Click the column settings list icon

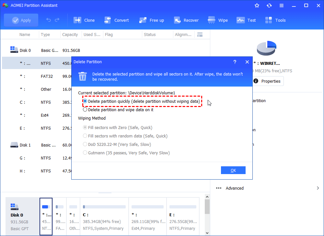click(200, 34)
